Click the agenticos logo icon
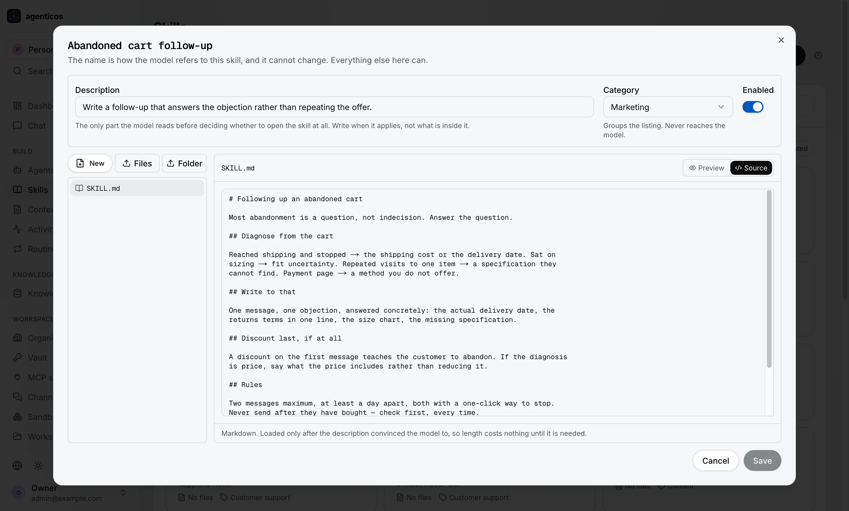This screenshot has width=849, height=511. pos(14,16)
